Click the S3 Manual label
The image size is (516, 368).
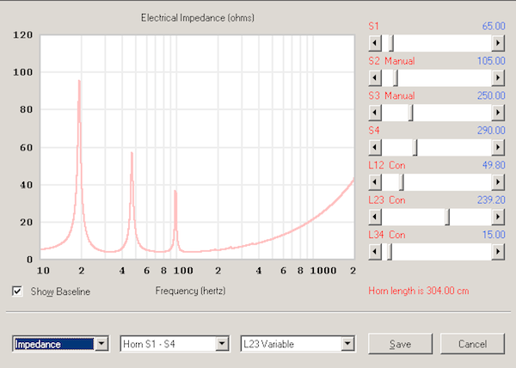[391, 95]
